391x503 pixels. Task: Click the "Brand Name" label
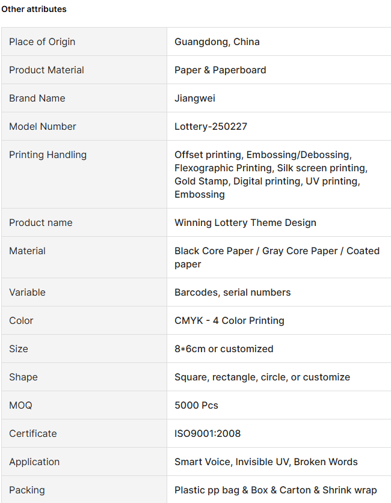click(x=37, y=98)
